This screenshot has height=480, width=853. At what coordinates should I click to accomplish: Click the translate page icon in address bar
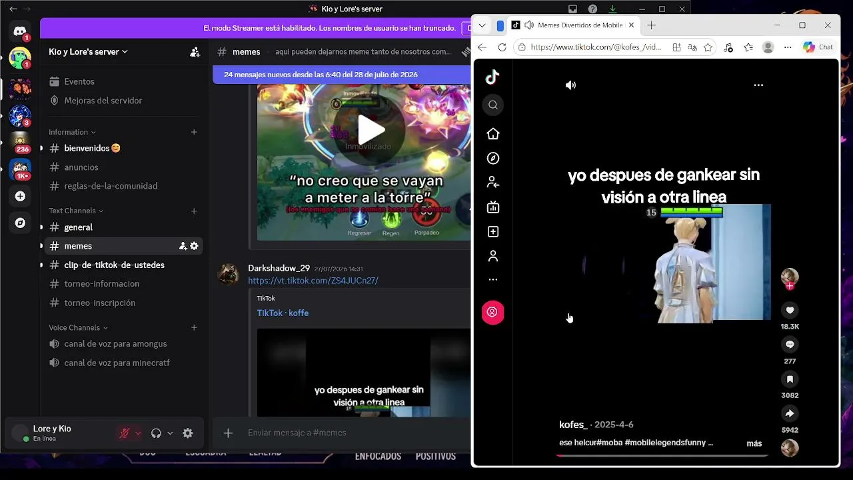tap(692, 47)
